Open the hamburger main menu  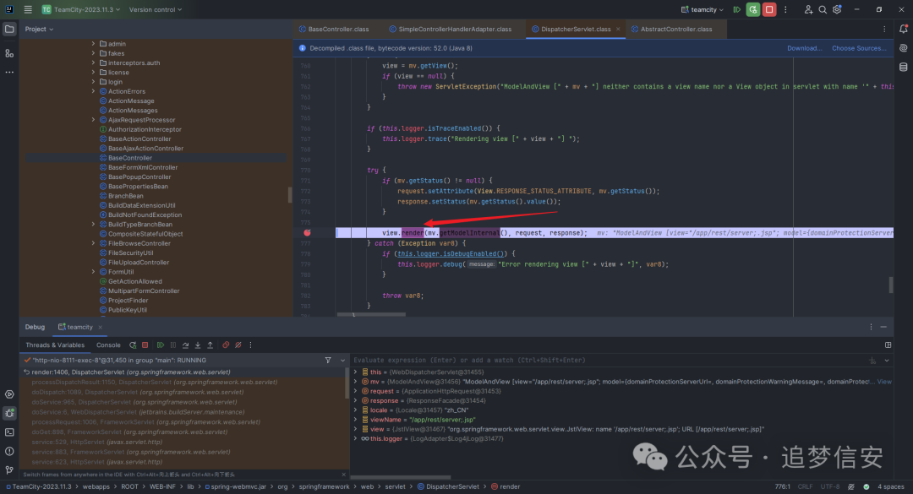[28, 9]
